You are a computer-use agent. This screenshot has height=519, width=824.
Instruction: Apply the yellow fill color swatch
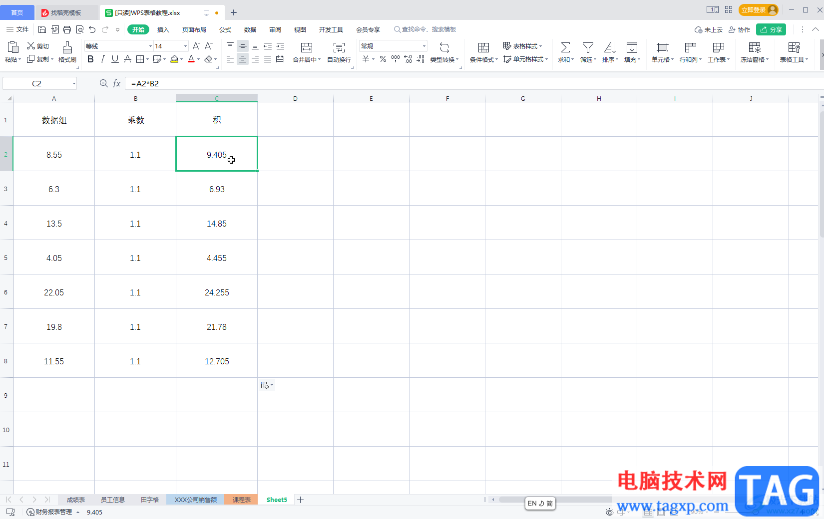pos(174,59)
